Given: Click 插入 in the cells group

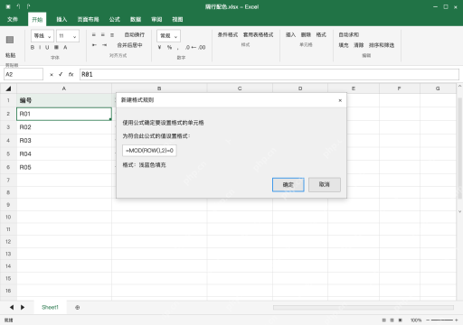Looking at the screenshot, I should tap(290, 35).
